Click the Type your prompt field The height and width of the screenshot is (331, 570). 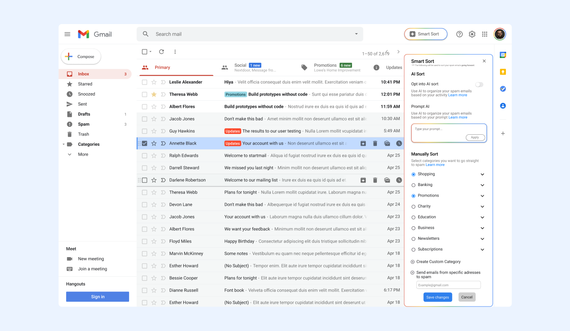coord(449,133)
